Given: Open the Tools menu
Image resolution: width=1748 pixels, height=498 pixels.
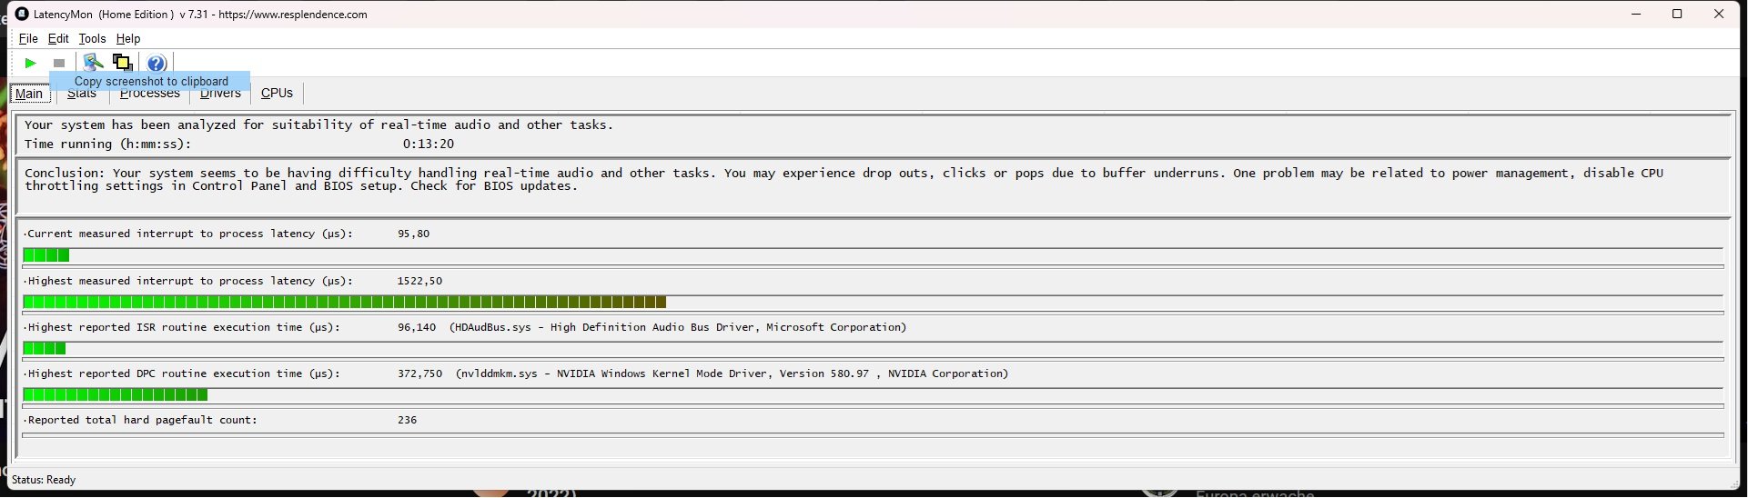Looking at the screenshot, I should [92, 38].
